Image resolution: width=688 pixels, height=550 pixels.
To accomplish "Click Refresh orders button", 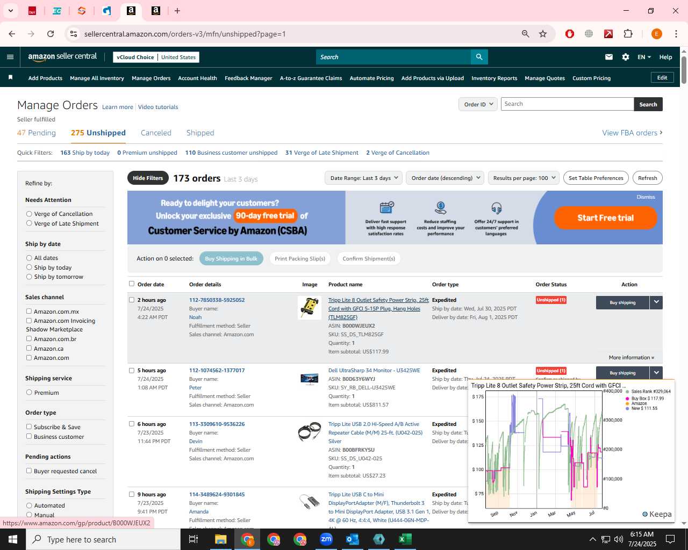I will click(x=647, y=178).
